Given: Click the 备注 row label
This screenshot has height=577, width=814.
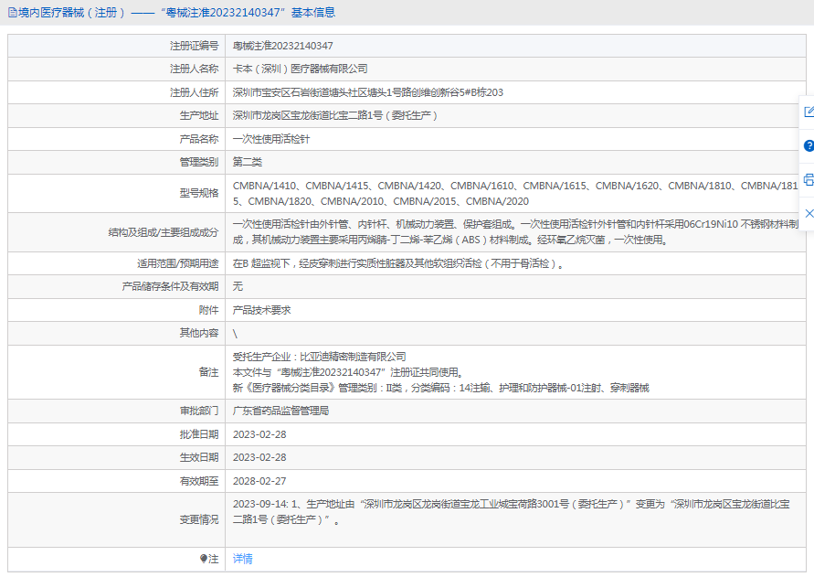Looking at the screenshot, I should pyautogui.click(x=208, y=372).
